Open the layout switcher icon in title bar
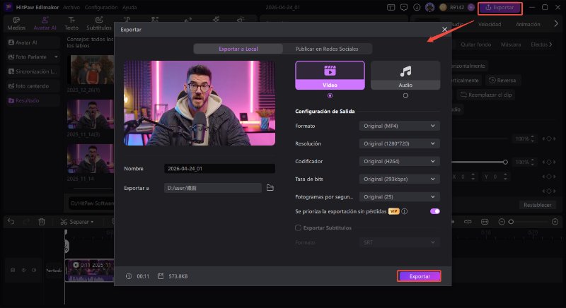 [x=391, y=7]
